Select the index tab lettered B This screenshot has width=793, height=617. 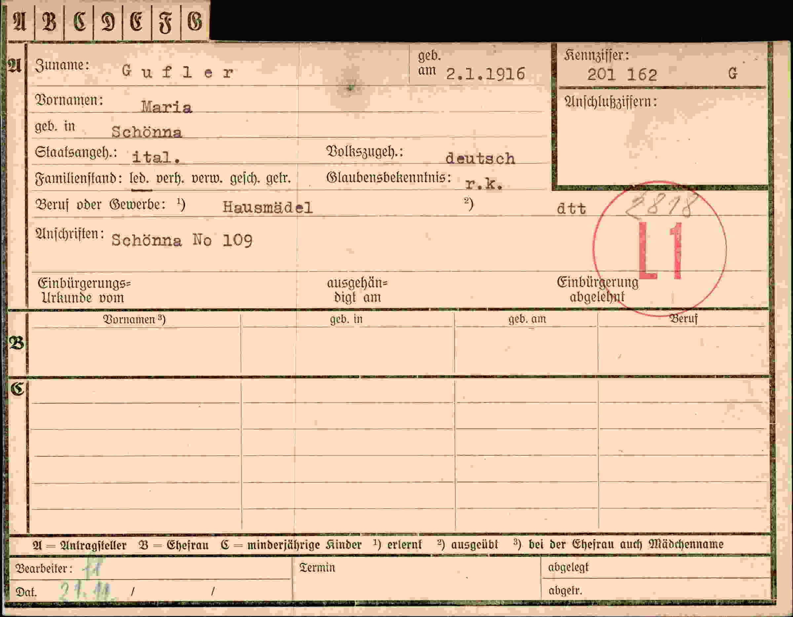click(x=49, y=21)
